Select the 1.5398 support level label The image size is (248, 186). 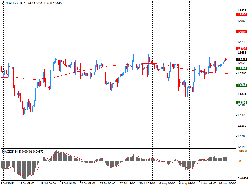[242, 103]
